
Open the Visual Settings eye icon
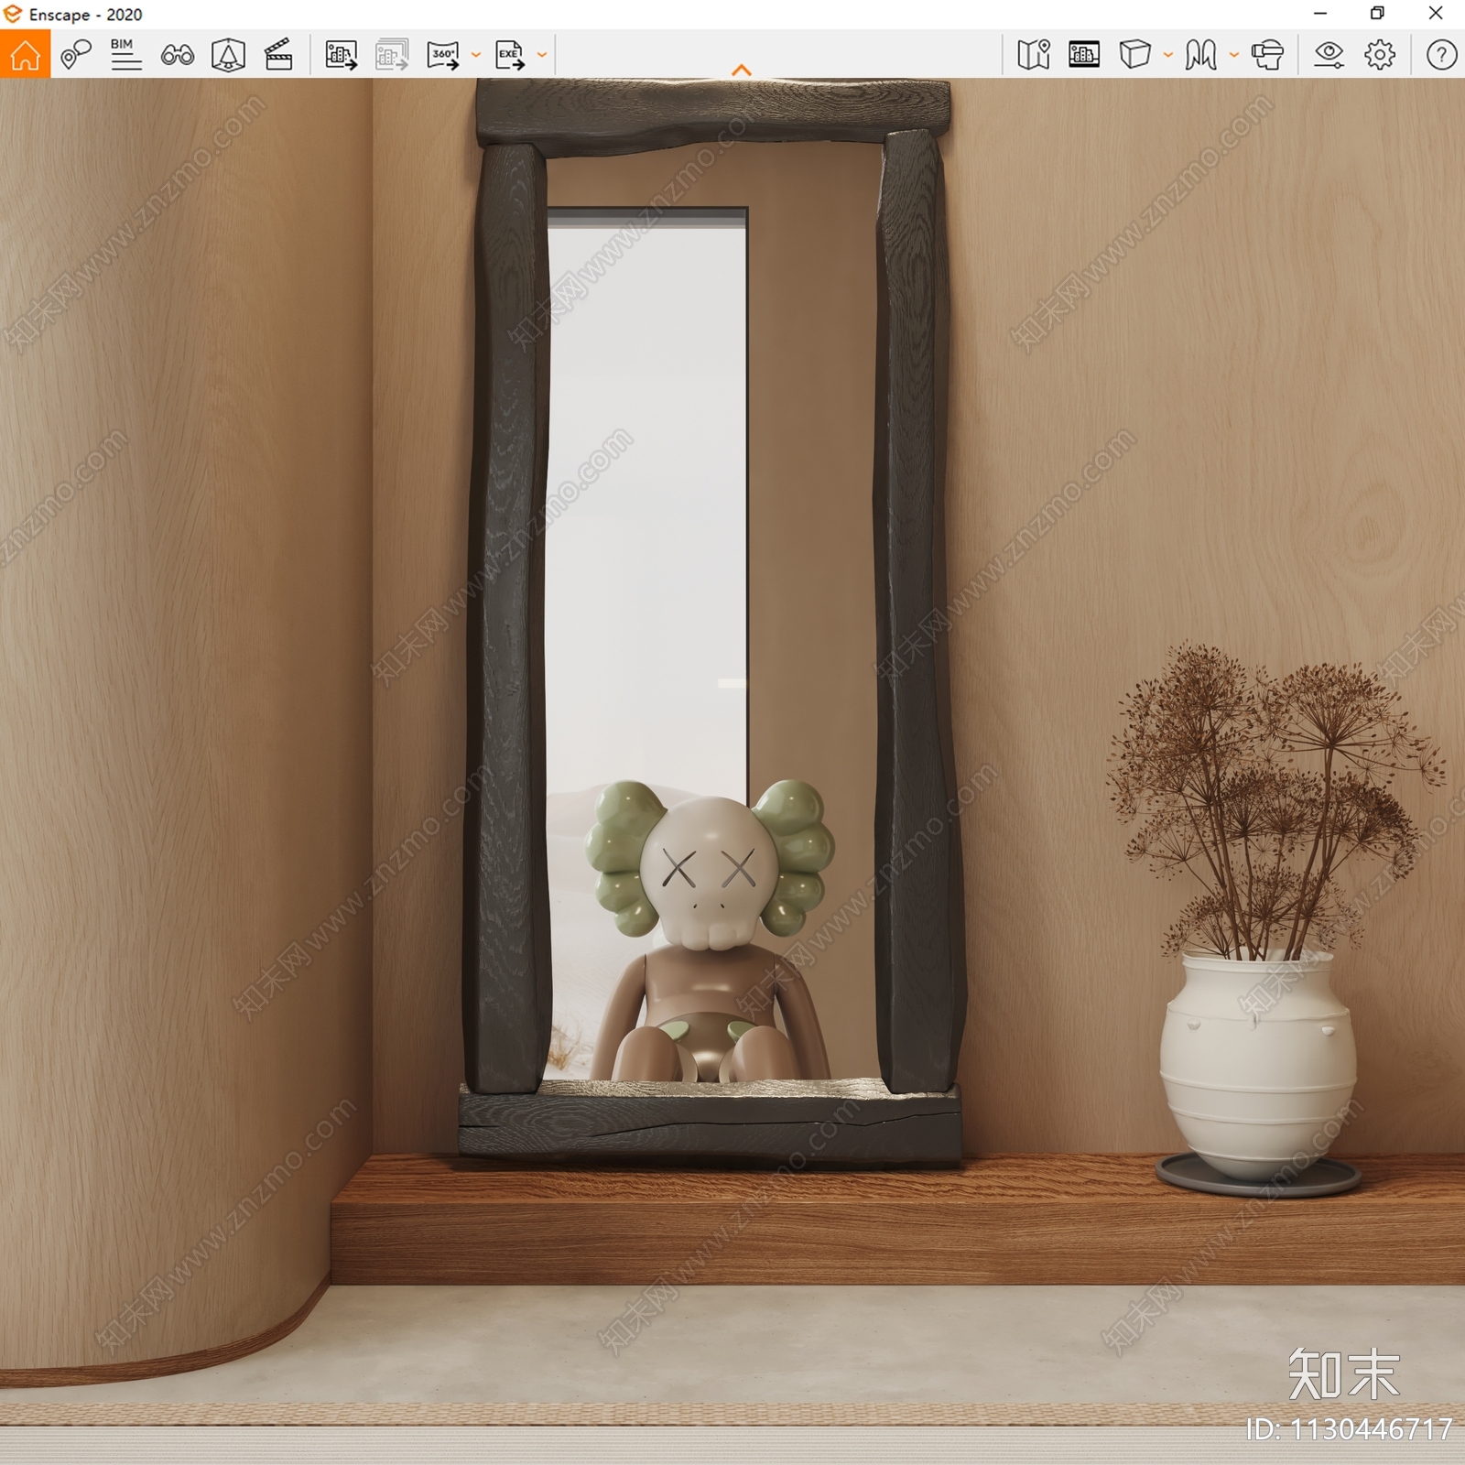tap(1329, 55)
